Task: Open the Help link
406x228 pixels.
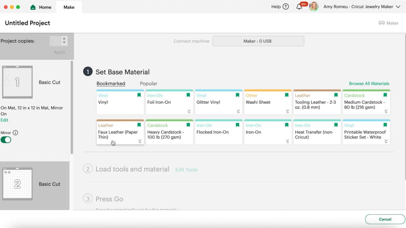Action: tap(276, 7)
